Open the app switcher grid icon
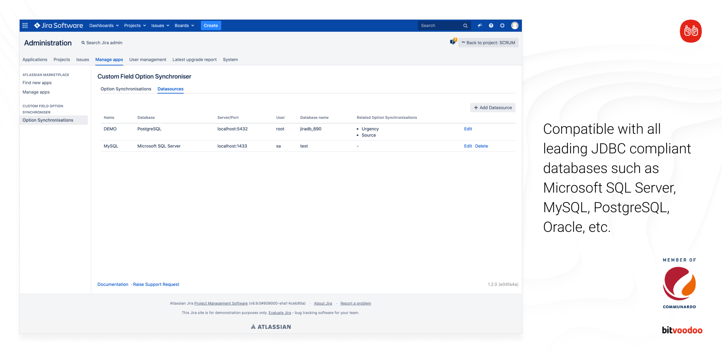 click(x=25, y=25)
